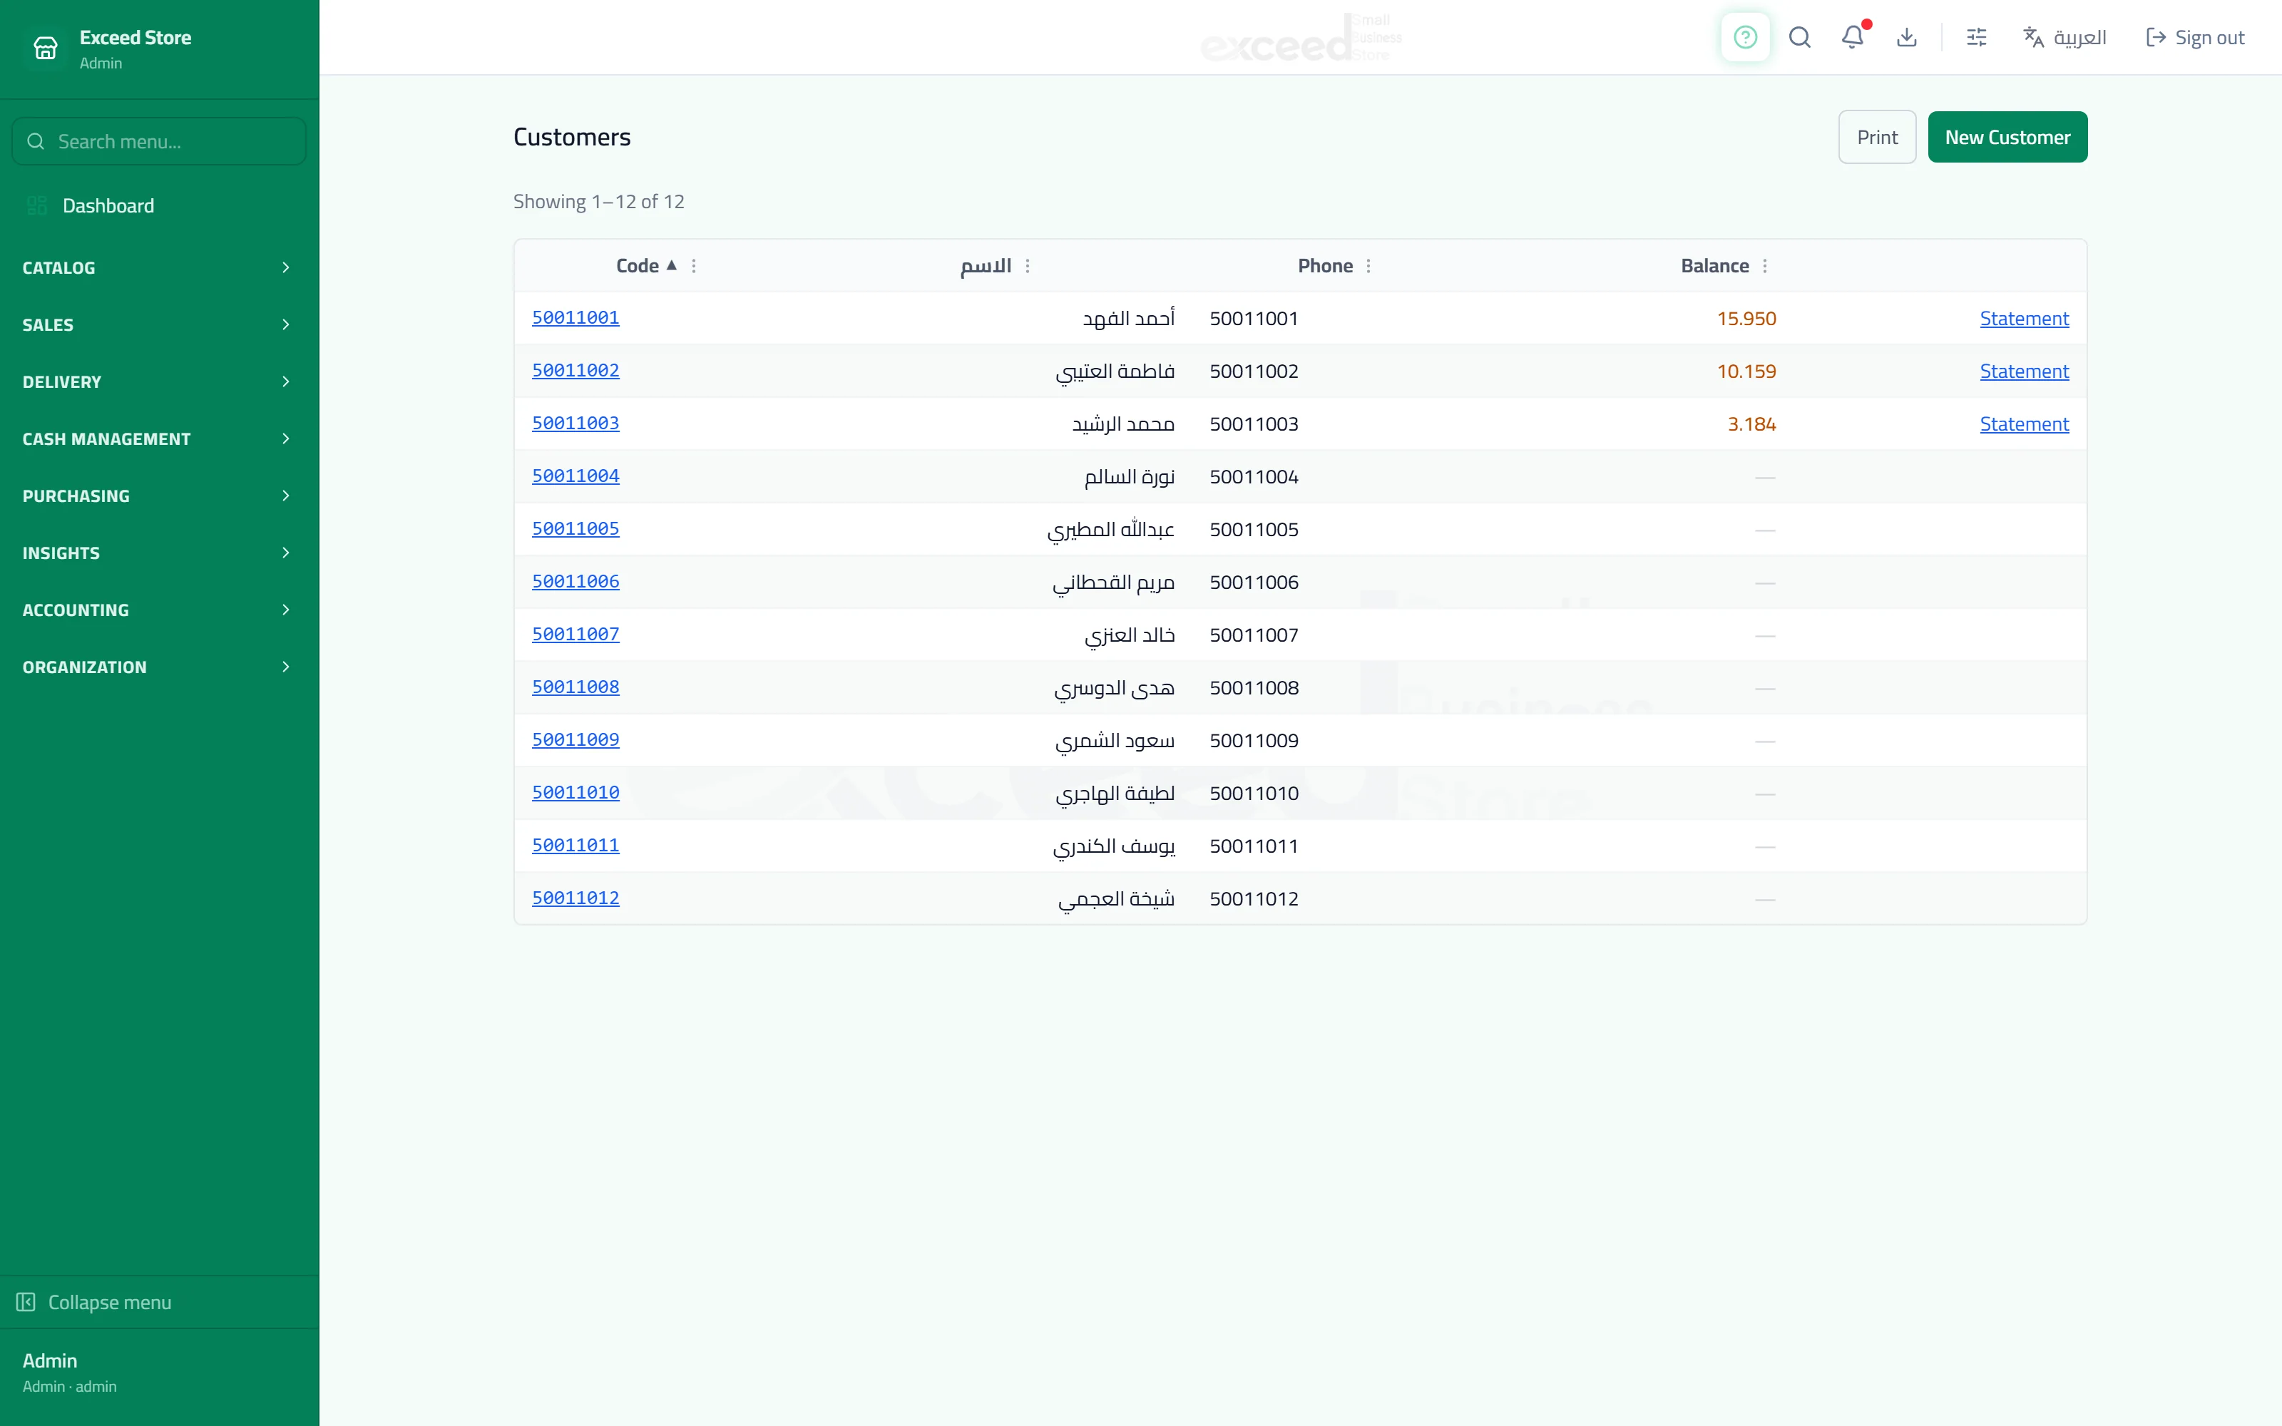Open customer code 50011012
Viewport: 2282px width, 1426px height.
pyautogui.click(x=575, y=899)
